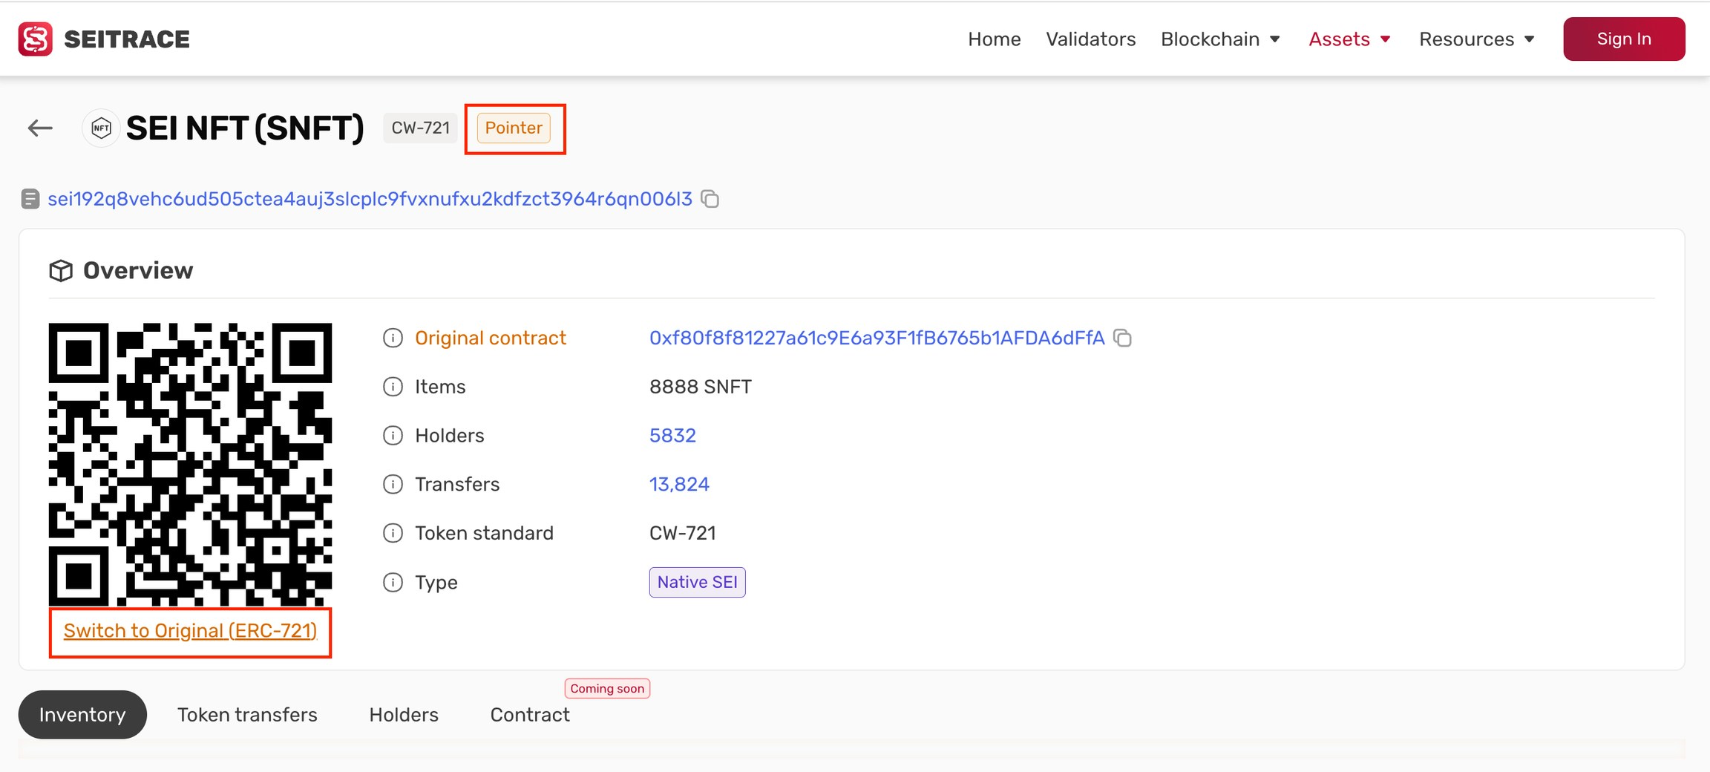Show info tooltip for Transfers row
Viewport: 1710px width, 772px height.
(x=393, y=484)
